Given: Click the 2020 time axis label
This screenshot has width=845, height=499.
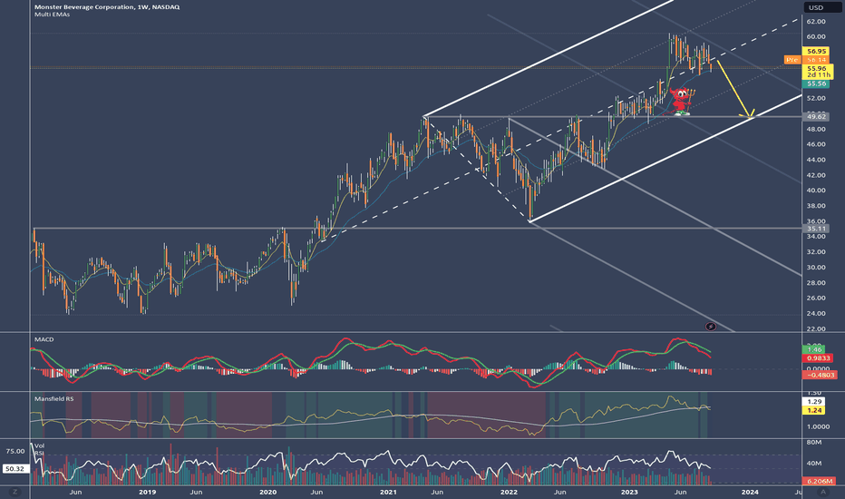Looking at the screenshot, I should point(267,492).
